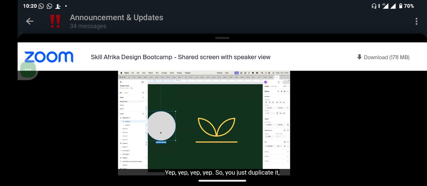Click the more options dots beside Ellipse
The image size is (427, 186).
[x=288, y=91]
